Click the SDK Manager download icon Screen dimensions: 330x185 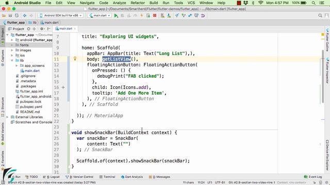point(169,15)
